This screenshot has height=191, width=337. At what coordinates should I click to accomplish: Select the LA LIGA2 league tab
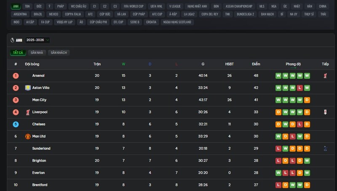click(x=188, y=14)
